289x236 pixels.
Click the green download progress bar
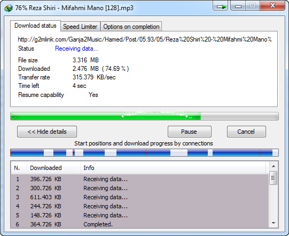click(x=144, y=116)
